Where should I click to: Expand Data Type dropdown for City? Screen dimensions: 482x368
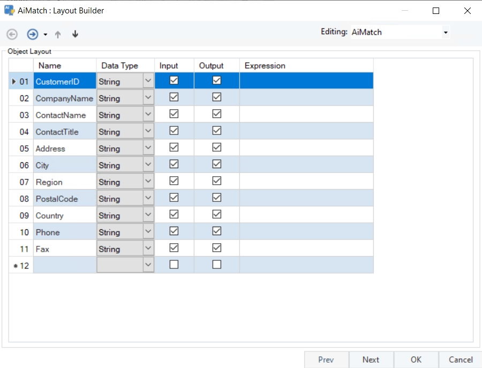148,165
